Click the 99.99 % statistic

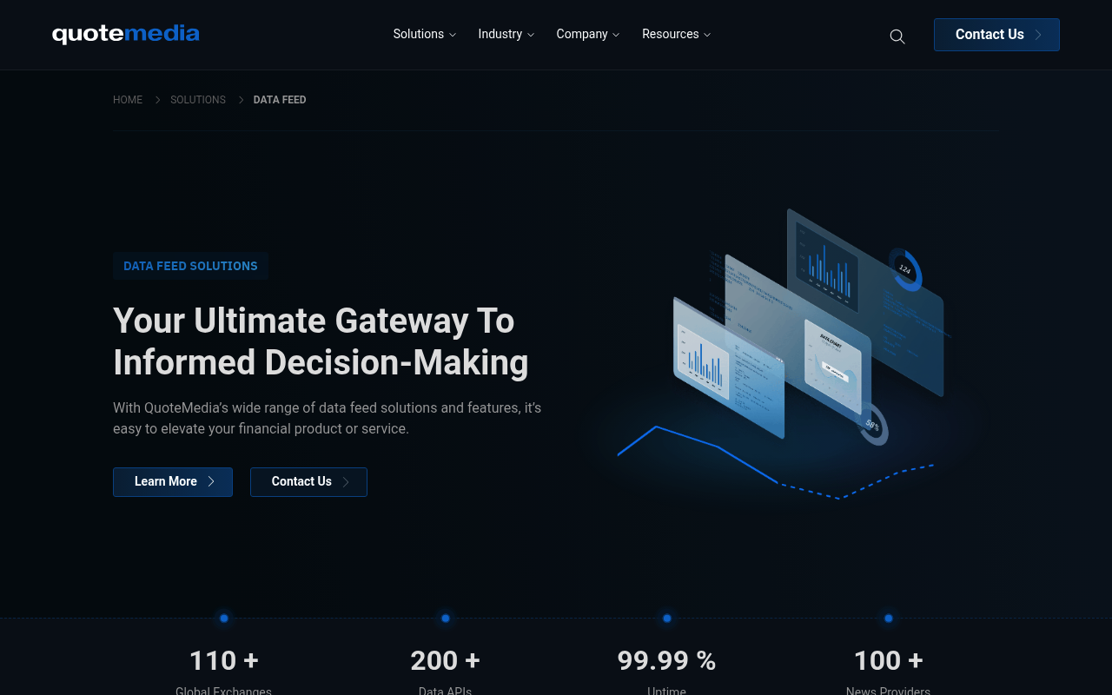[667, 661]
